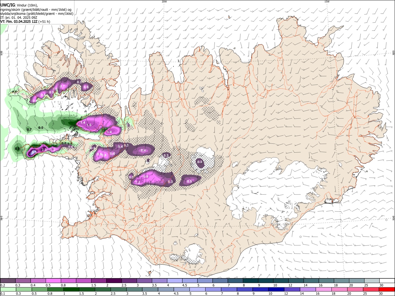Select the darkest green swatch at rain value 1
The image size is (395, 296).
[x=71, y=290]
